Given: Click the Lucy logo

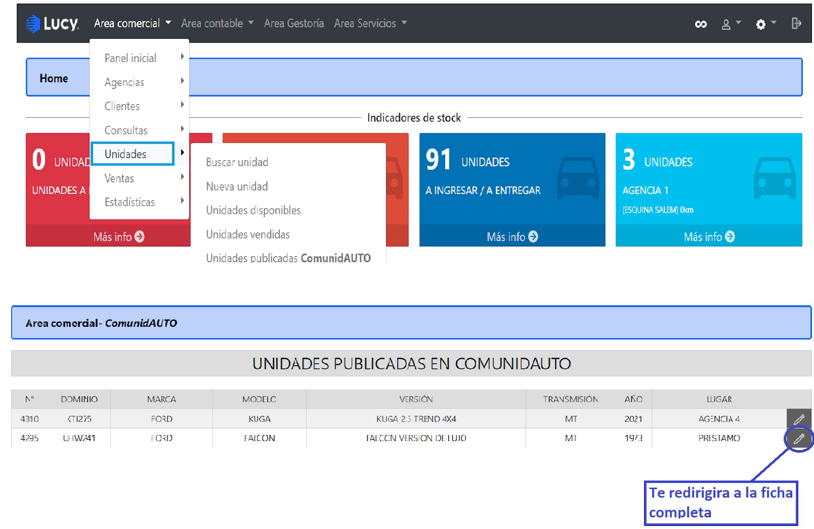Looking at the screenshot, I should (x=52, y=23).
